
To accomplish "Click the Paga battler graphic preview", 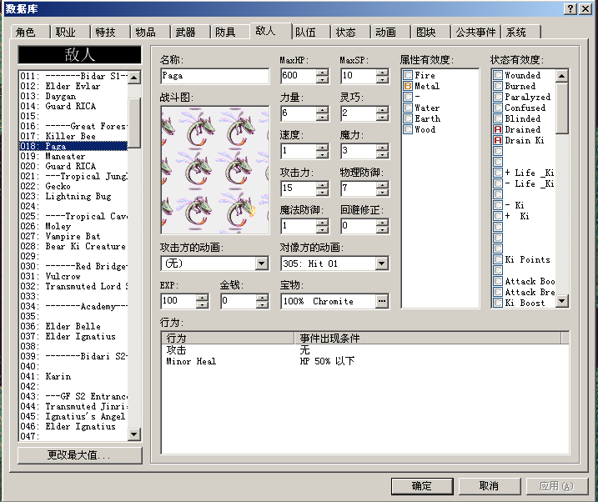I will click(215, 170).
